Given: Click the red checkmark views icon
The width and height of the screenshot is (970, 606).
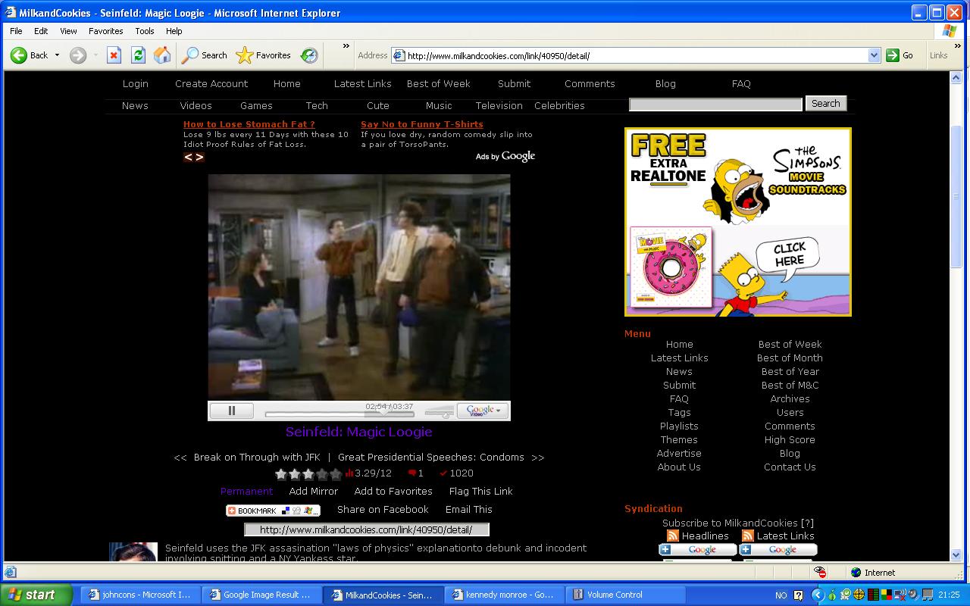Looking at the screenshot, I should pos(443,473).
